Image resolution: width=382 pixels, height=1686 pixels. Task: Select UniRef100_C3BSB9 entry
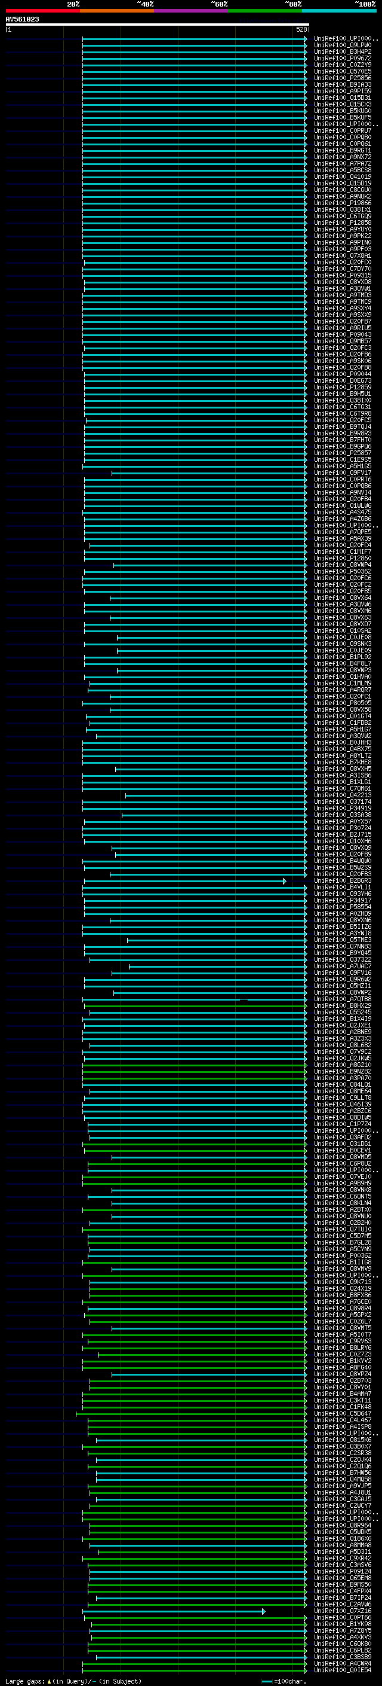pos(343,1657)
